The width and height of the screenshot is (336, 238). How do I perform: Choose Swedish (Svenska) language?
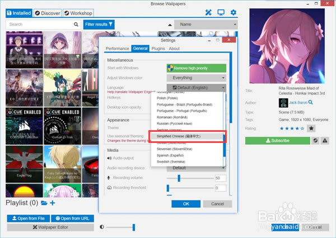[187, 161]
